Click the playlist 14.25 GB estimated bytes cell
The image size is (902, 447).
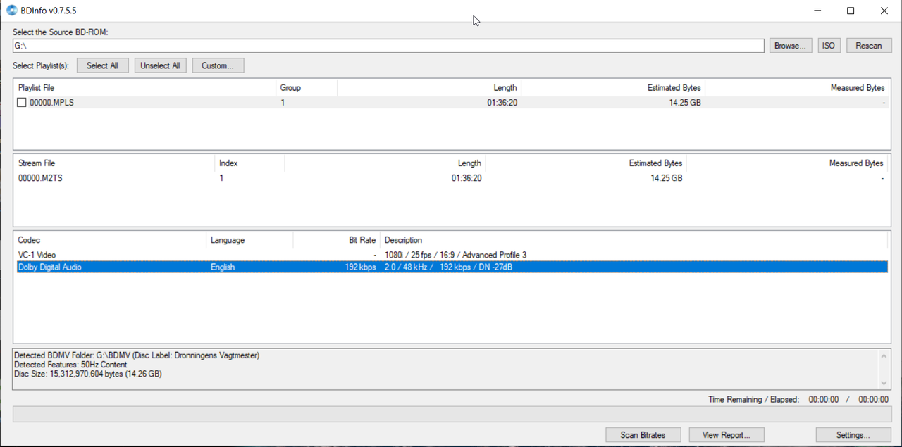685,103
